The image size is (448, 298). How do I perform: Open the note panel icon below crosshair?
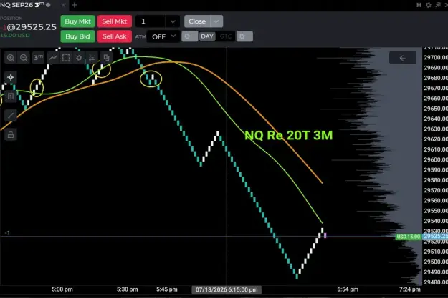11,96
